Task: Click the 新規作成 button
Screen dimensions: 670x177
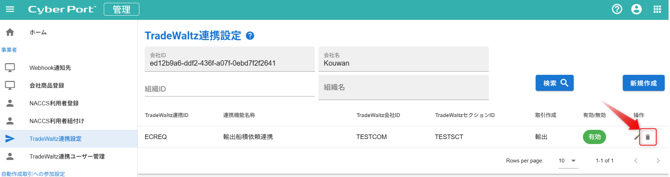Action: coord(643,83)
